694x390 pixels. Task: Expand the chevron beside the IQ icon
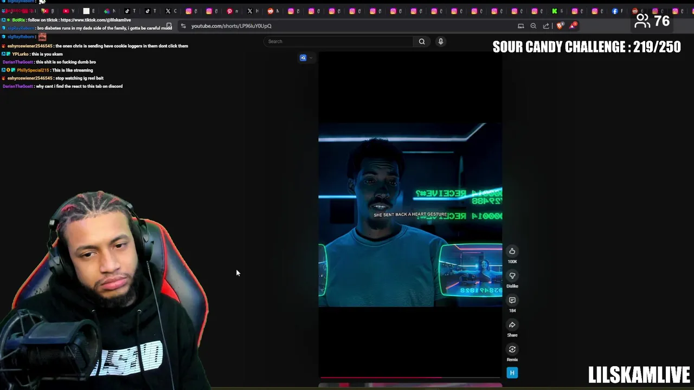[311, 58]
